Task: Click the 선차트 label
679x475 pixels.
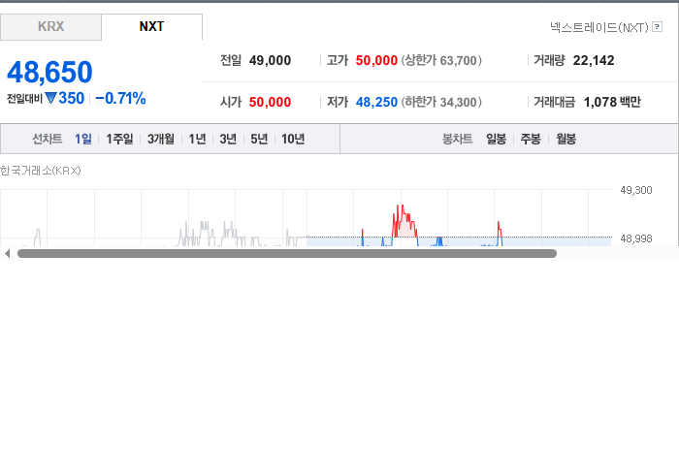Action: (48, 139)
